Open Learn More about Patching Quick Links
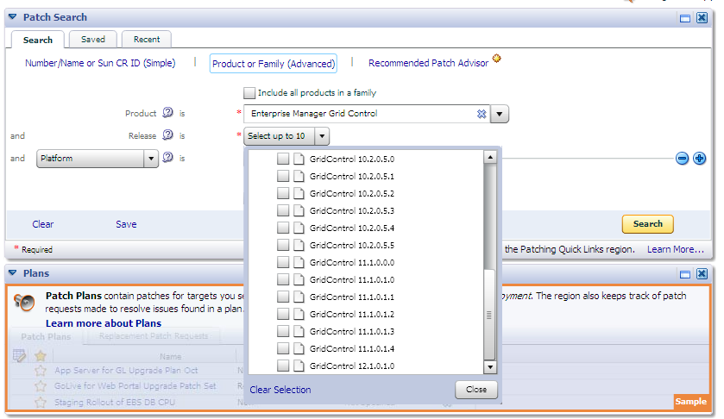Image resolution: width=724 pixels, height=419 pixels. (x=676, y=250)
